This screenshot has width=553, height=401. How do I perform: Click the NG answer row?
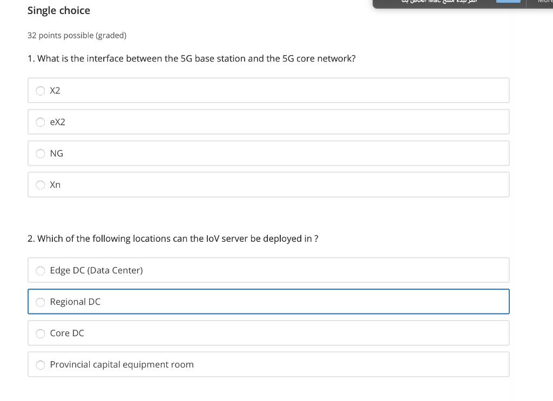coord(268,153)
